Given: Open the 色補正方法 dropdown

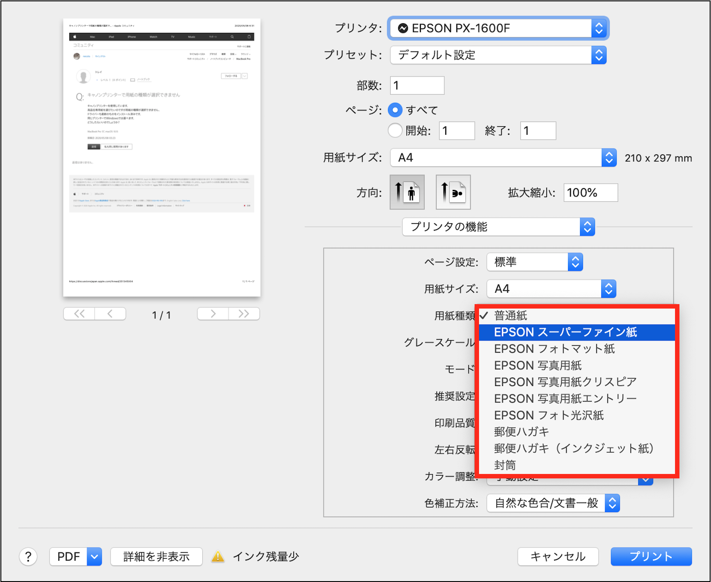Looking at the screenshot, I should point(553,503).
